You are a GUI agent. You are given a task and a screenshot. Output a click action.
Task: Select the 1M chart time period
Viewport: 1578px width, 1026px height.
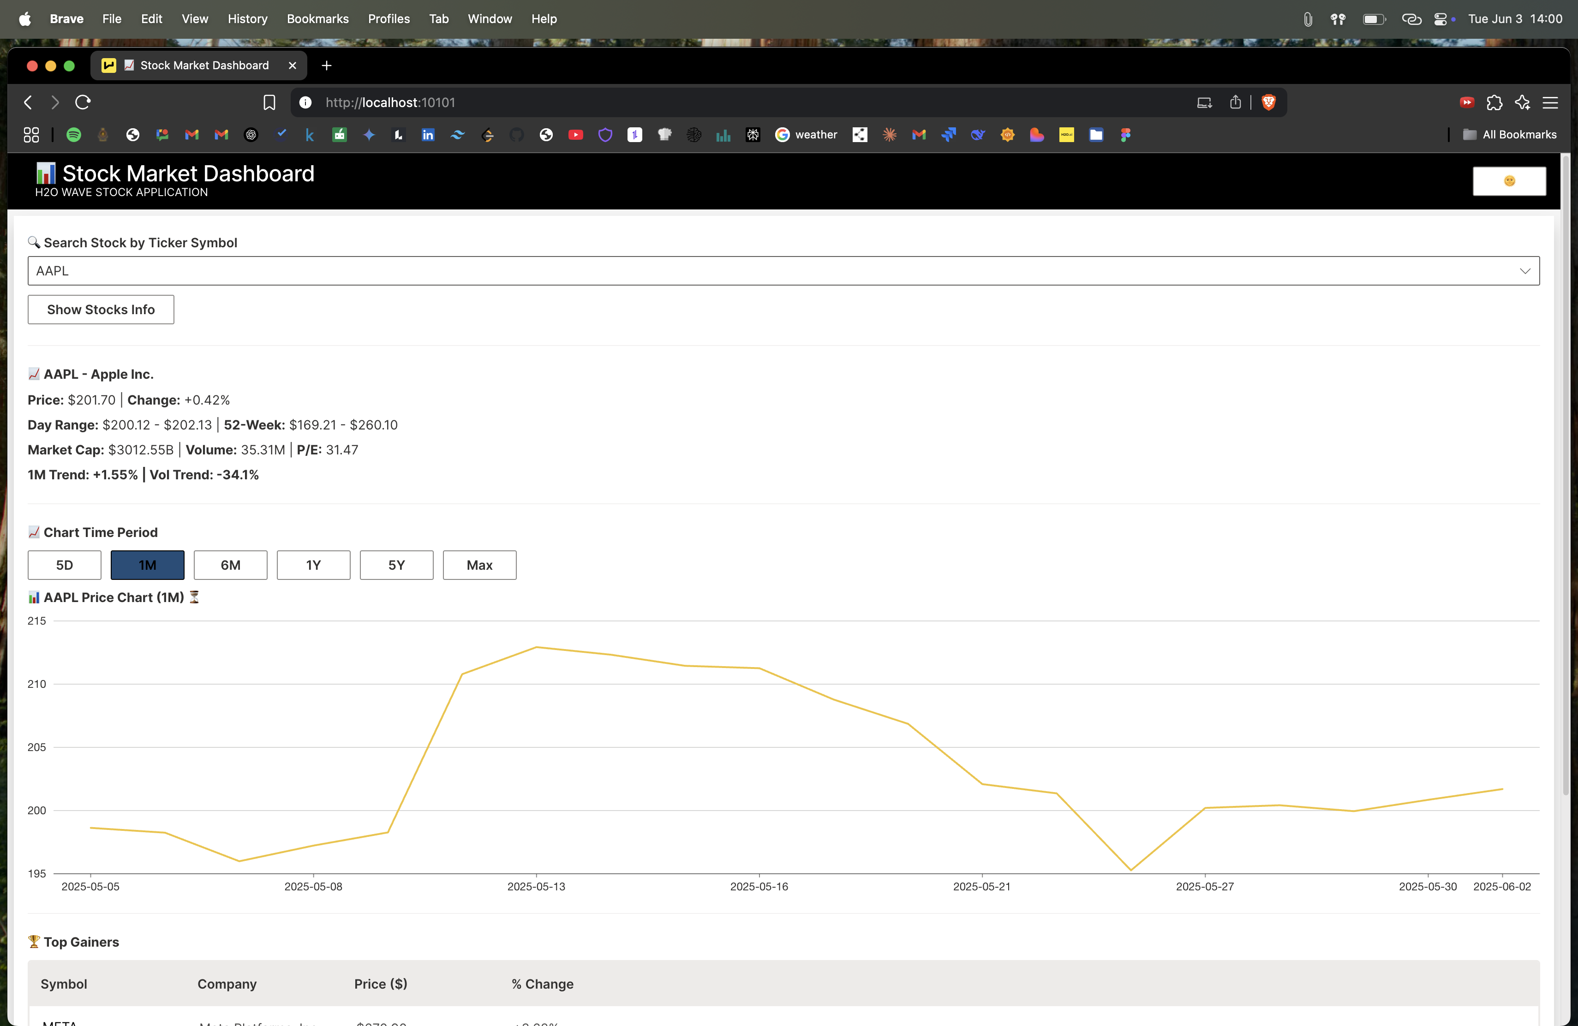point(147,565)
